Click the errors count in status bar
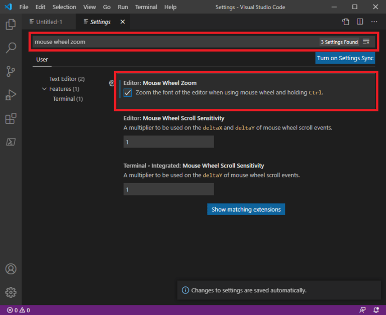This screenshot has height=315, width=386. [12, 310]
